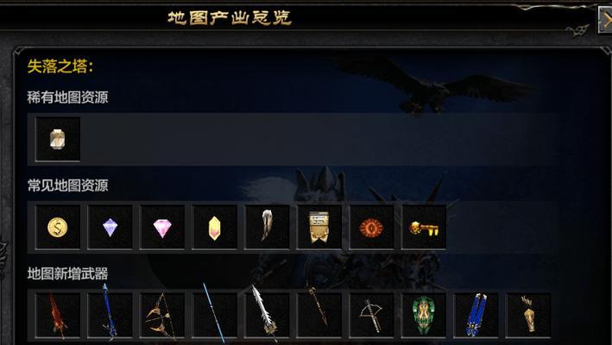The width and height of the screenshot is (612, 345).
Task: Select the green ornate shield icon
Action: (424, 316)
